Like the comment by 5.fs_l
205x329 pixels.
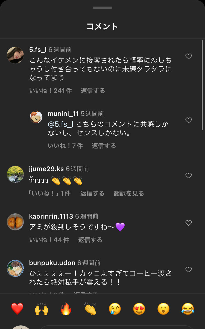[x=189, y=56]
